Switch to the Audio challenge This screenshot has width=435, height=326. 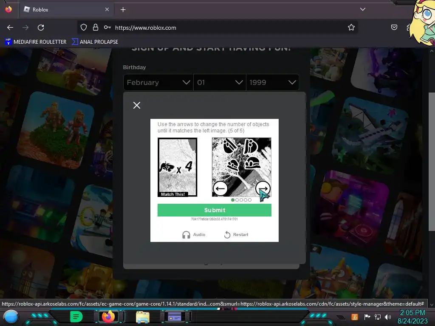(194, 234)
